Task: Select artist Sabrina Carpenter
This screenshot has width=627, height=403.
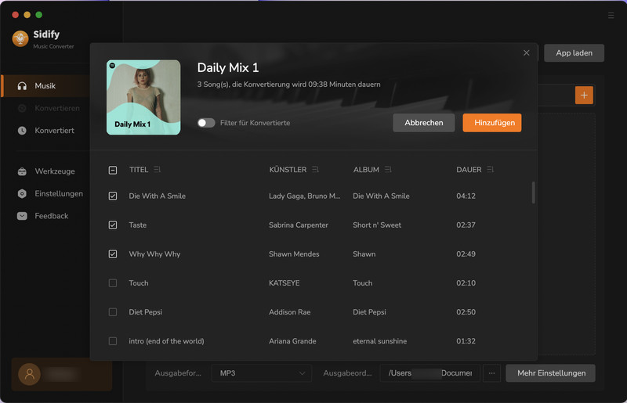Action: [299, 225]
